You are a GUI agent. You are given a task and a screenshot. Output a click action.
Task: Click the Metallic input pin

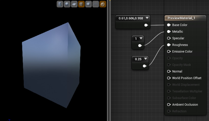coord(169,32)
